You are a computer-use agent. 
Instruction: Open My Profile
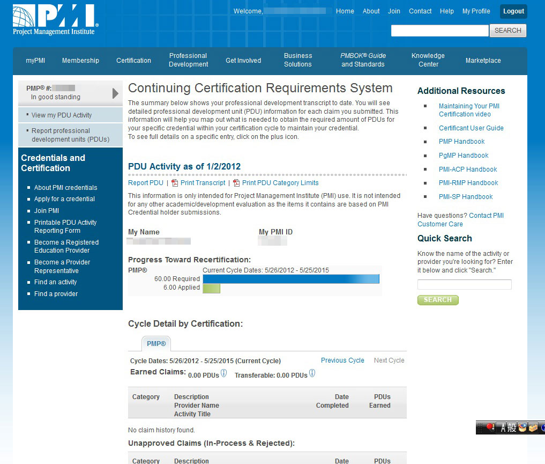click(476, 11)
